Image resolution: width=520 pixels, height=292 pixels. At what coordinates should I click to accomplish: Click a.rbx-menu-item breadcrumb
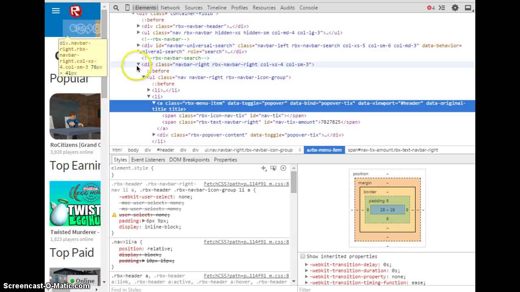point(324,150)
